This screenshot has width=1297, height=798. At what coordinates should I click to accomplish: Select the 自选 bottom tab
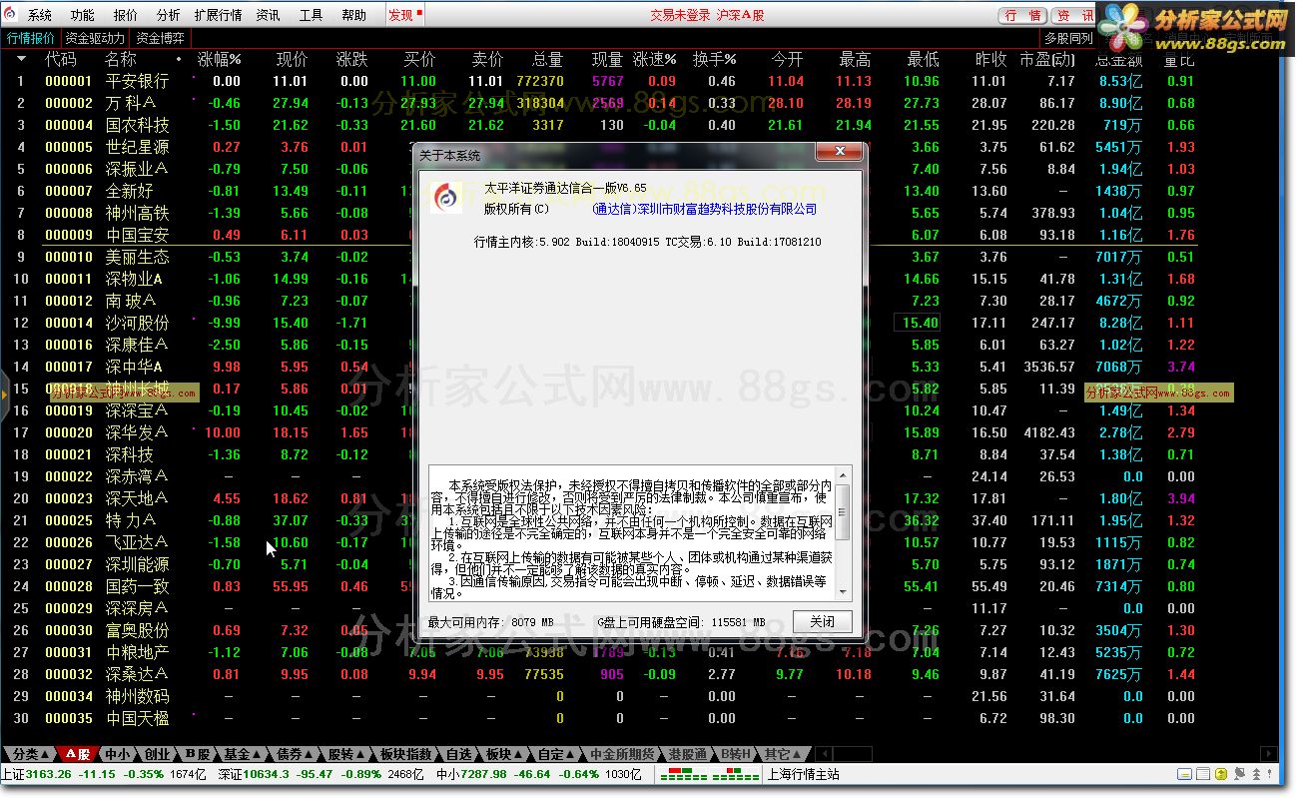(458, 754)
